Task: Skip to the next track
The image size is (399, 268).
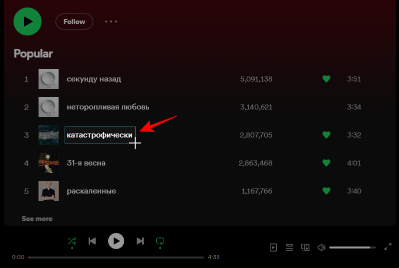Action: [x=140, y=241]
